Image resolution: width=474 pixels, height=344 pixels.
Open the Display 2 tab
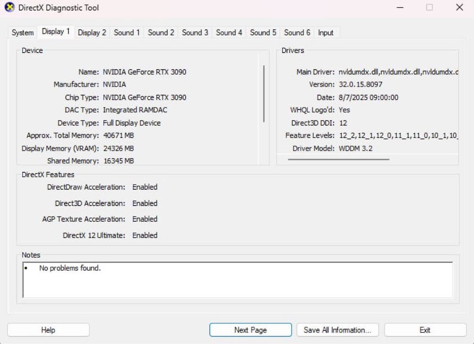[92, 32]
